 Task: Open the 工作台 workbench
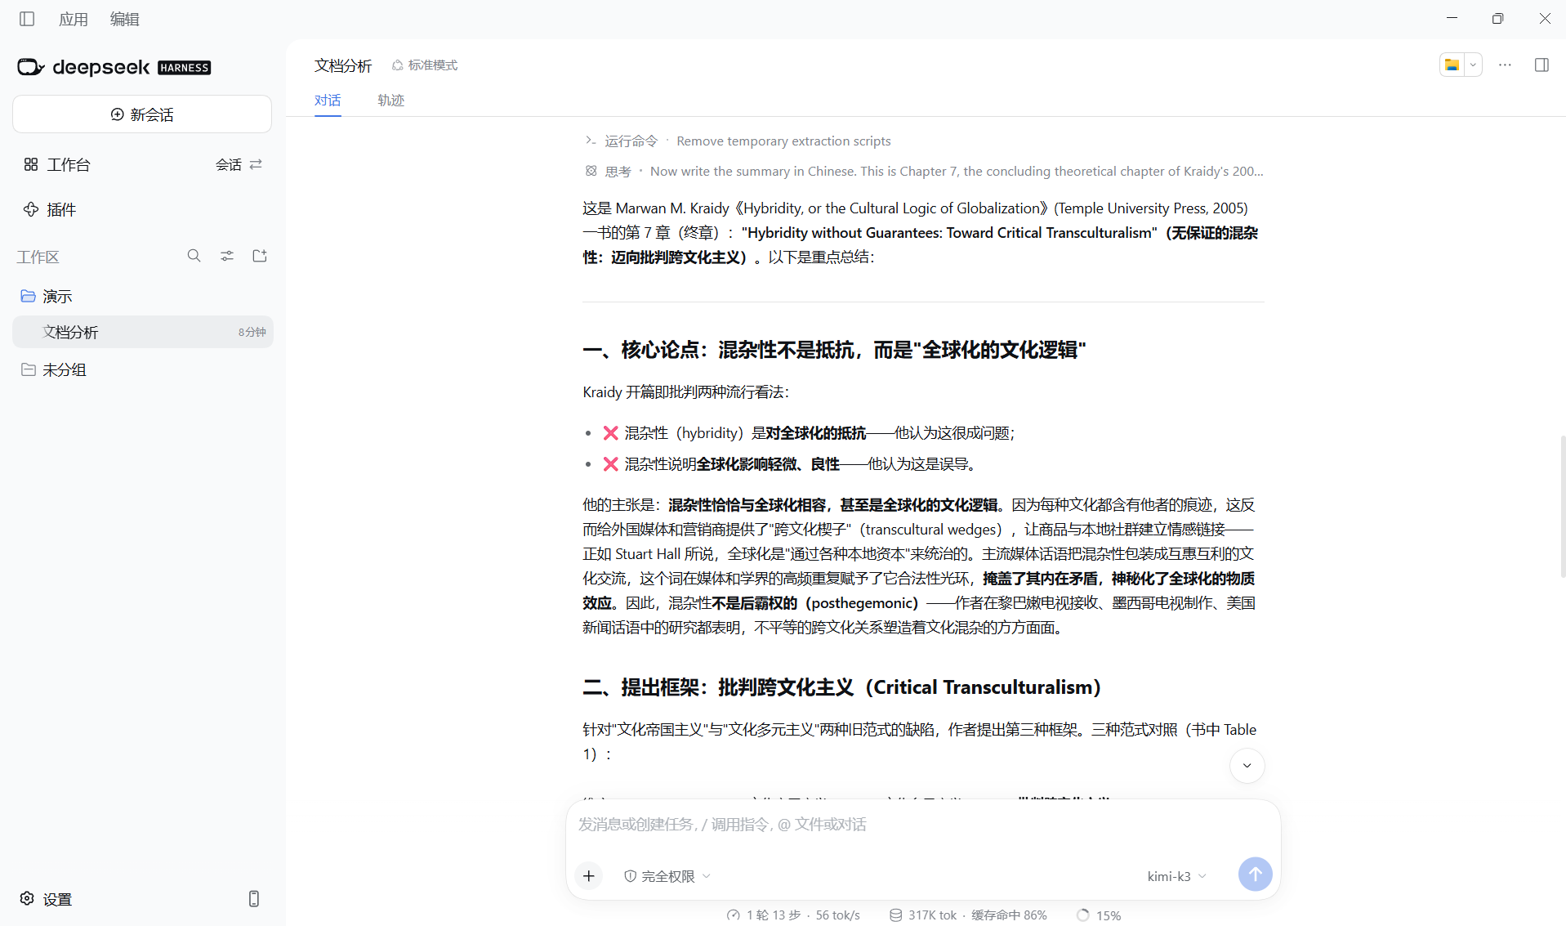[57, 164]
